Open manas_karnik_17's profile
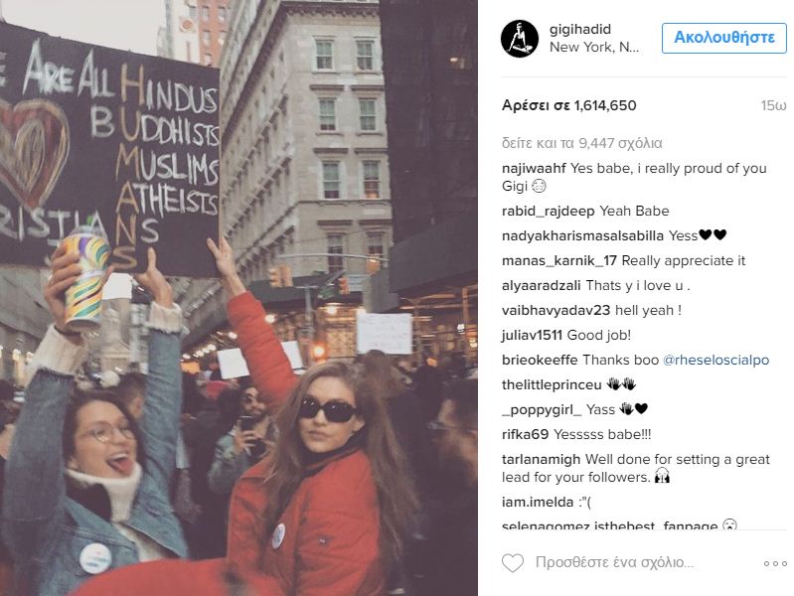The height and width of the screenshot is (596, 794). [x=559, y=261]
